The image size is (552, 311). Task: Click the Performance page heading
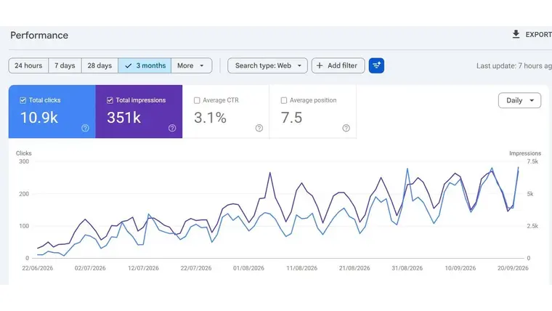(x=39, y=35)
